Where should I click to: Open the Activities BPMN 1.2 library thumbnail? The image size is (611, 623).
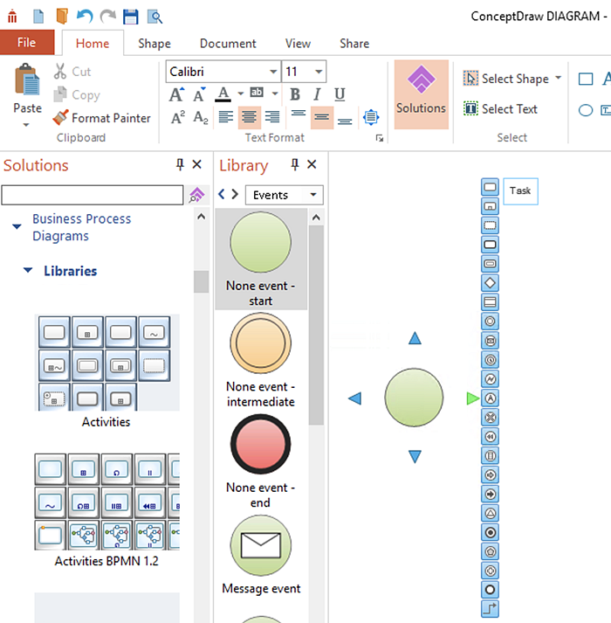[106, 502]
